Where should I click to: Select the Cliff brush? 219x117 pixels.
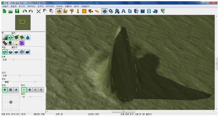[16, 38]
